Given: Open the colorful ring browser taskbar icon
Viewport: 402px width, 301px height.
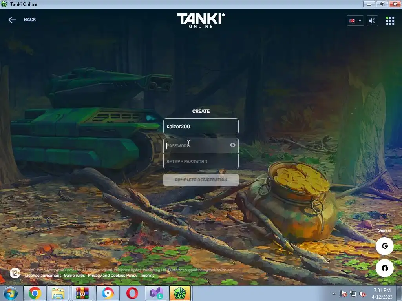Looking at the screenshot, I should [x=108, y=293].
